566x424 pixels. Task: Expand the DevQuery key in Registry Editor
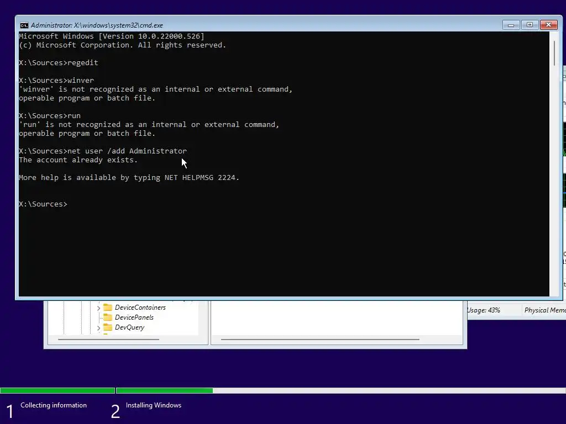click(x=98, y=328)
